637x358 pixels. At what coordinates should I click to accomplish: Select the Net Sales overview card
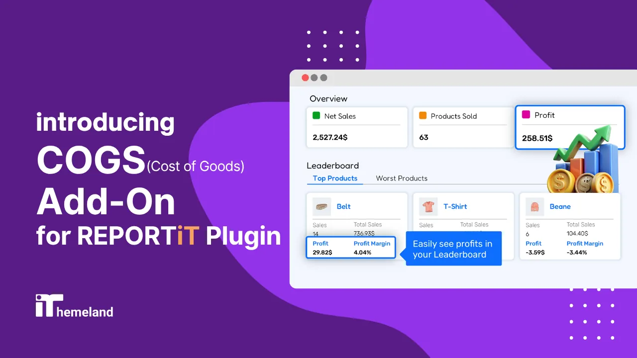click(357, 127)
